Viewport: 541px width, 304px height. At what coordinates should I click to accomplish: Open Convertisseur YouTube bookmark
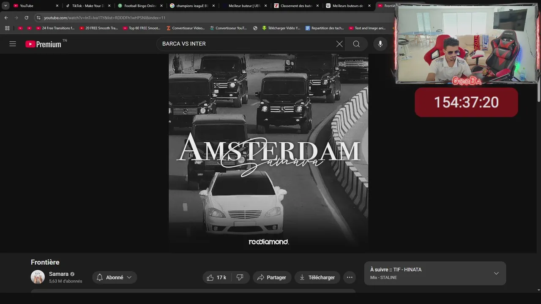pos(228,28)
